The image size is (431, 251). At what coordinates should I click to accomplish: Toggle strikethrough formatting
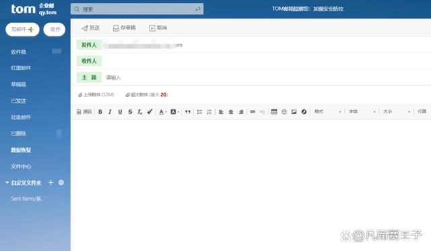(130, 111)
